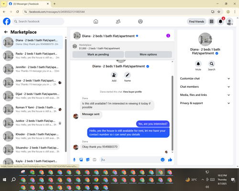Open Windows Start menu
This screenshot has width=239, height=191.
tap(4, 180)
